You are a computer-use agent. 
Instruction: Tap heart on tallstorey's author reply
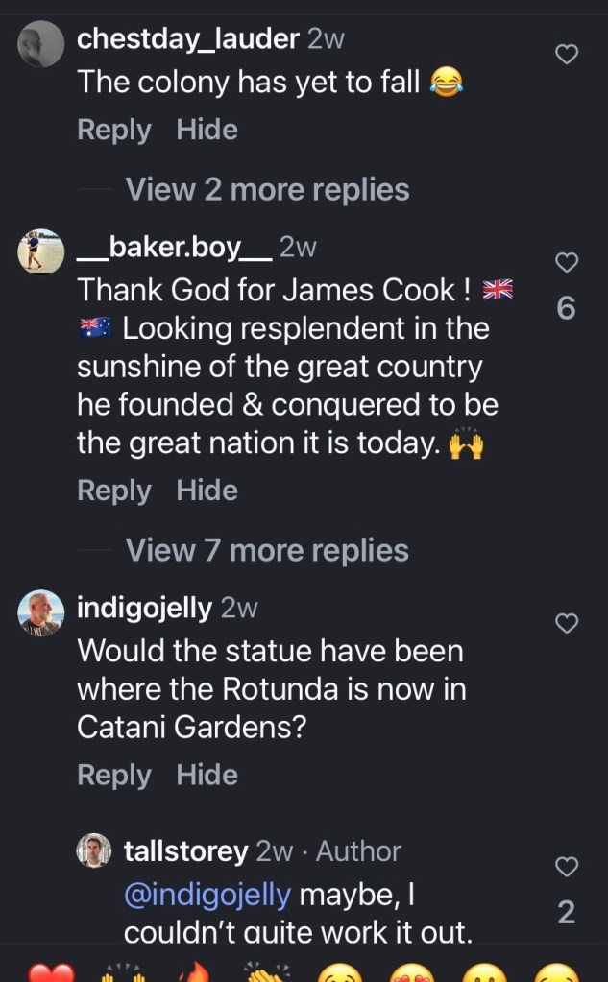pos(568,867)
